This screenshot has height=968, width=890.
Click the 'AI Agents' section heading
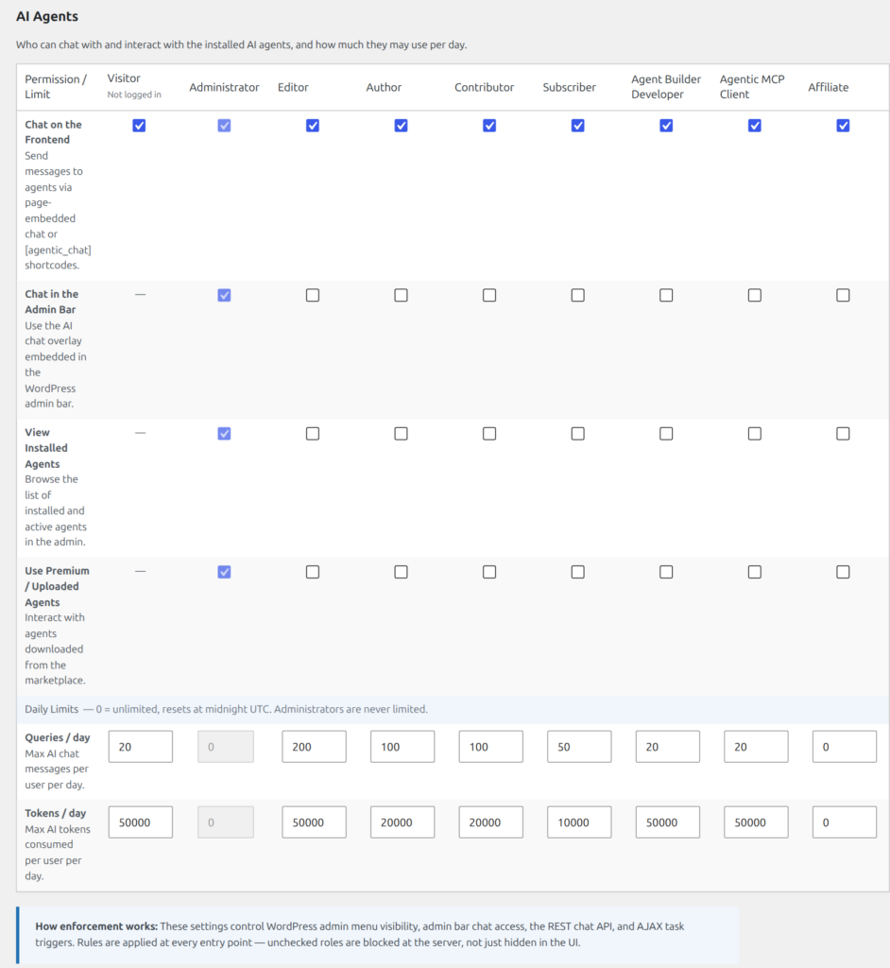point(47,17)
